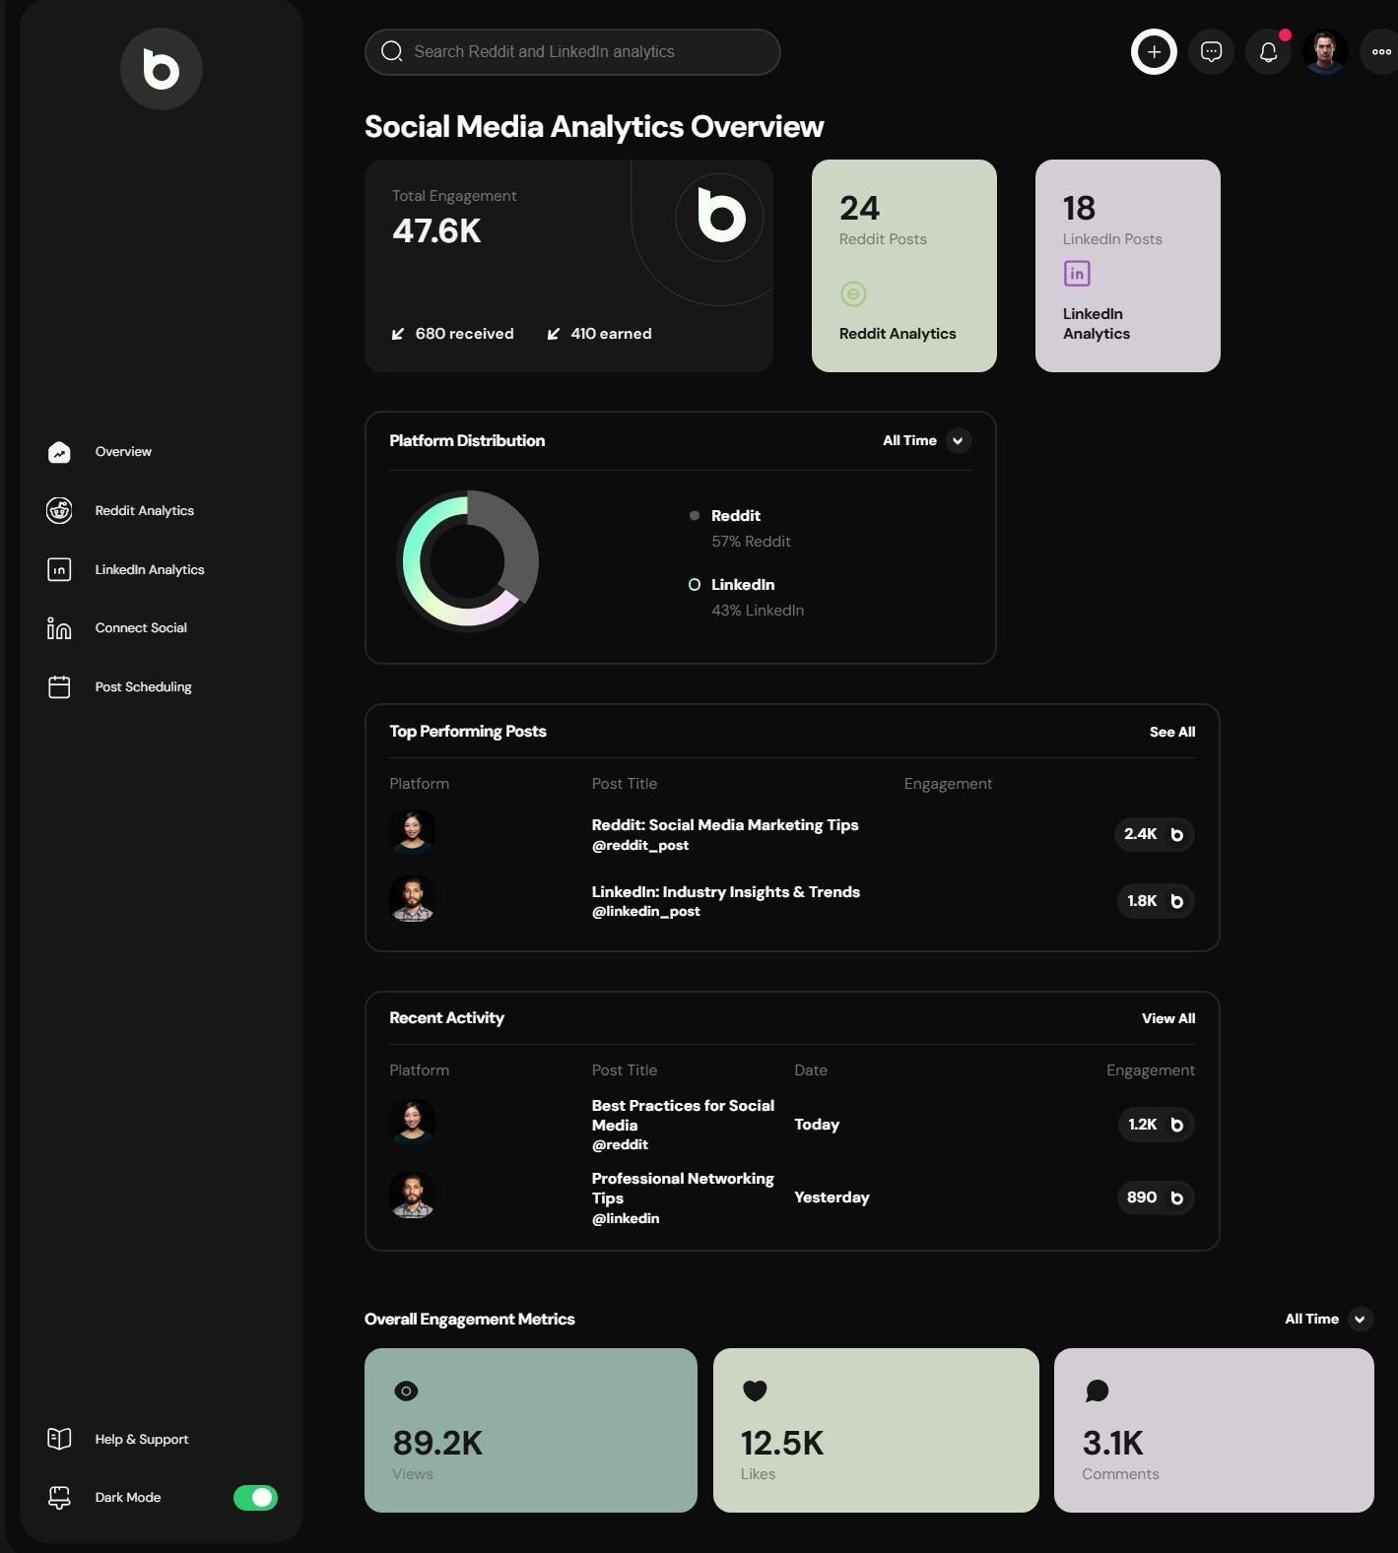This screenshot has height=1553, width=1398.
Task: Open the chat messages icon
Action: (x=1211, y=52)
